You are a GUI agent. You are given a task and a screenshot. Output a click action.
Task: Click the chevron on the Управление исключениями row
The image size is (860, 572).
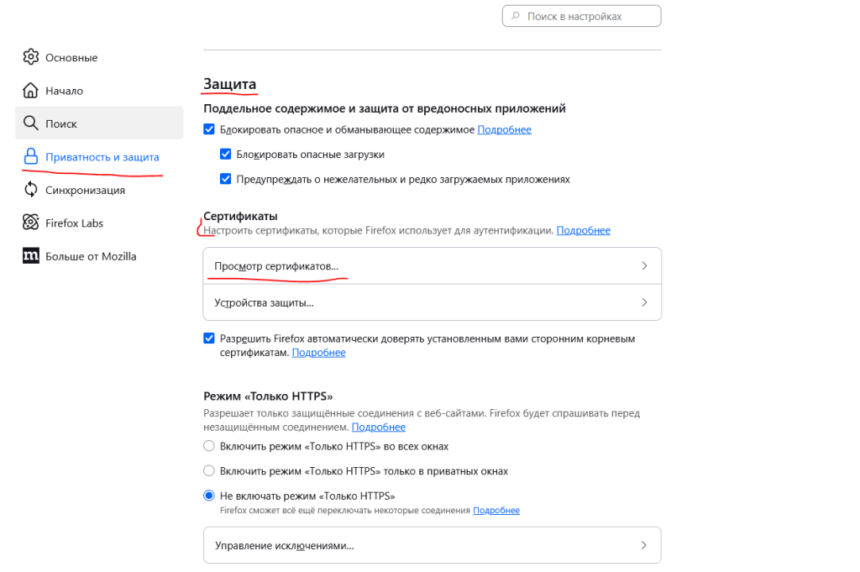coord(644,545)
